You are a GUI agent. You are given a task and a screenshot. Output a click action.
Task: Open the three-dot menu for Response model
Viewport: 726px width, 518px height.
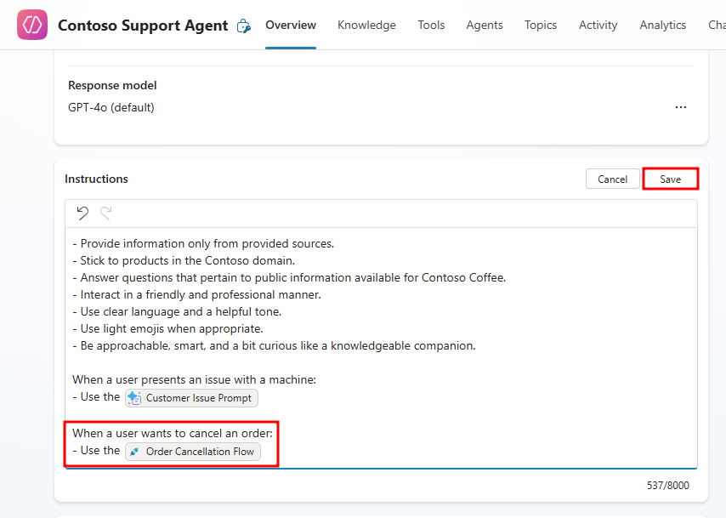click(x=681, y=107)
